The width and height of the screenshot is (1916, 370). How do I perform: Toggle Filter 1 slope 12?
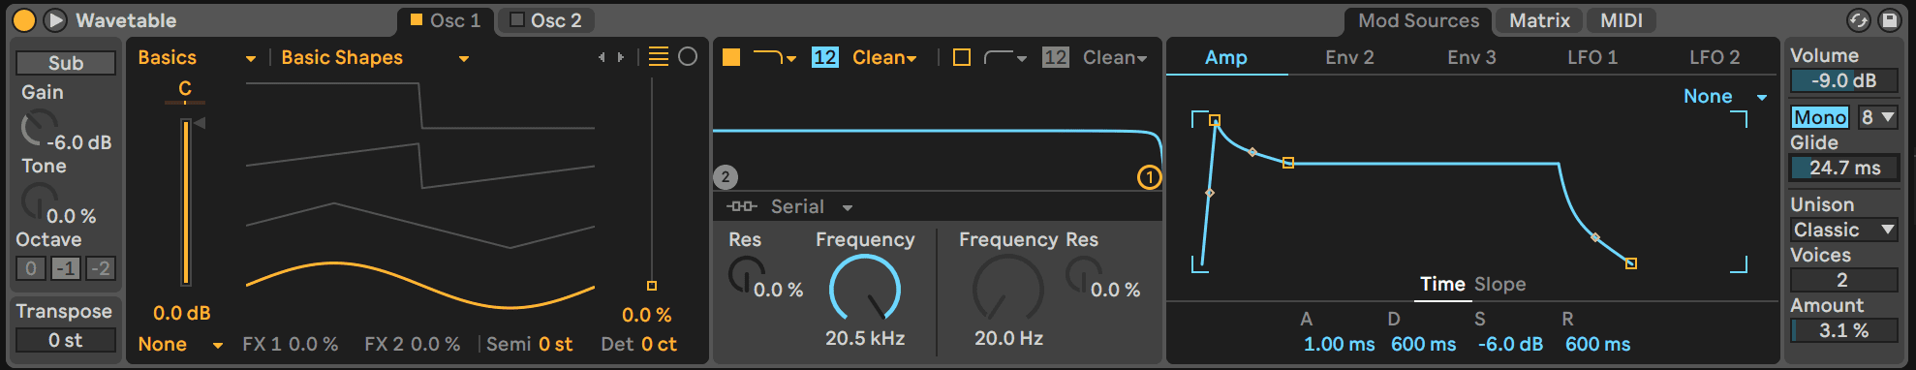click(x=824, y=57)
